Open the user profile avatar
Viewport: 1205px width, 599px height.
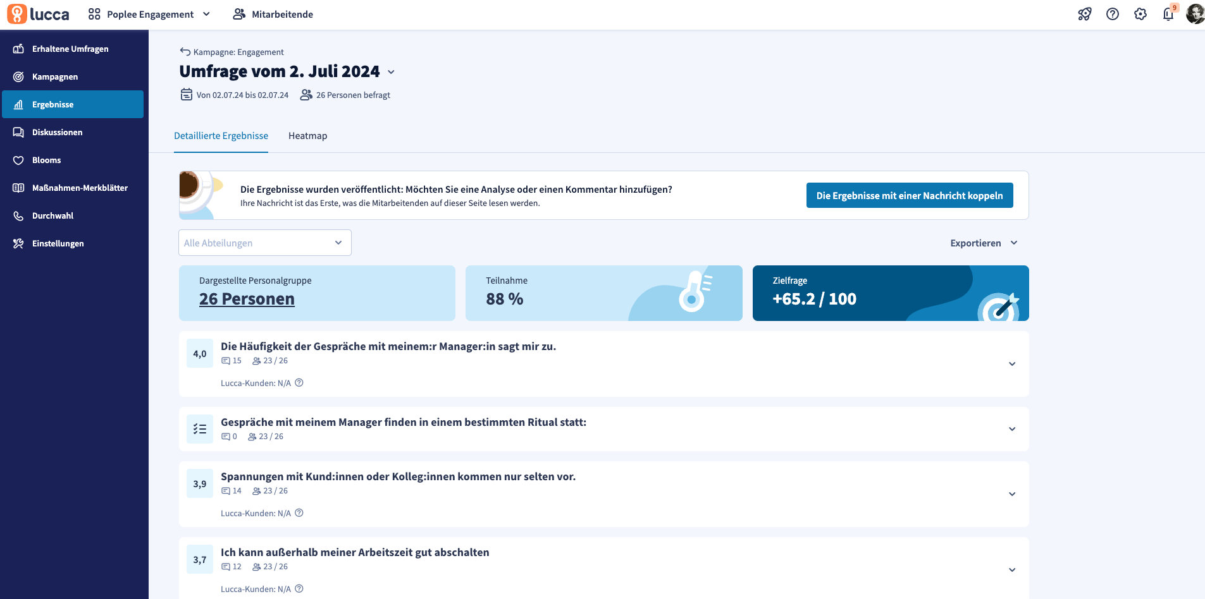point(1195,14)
